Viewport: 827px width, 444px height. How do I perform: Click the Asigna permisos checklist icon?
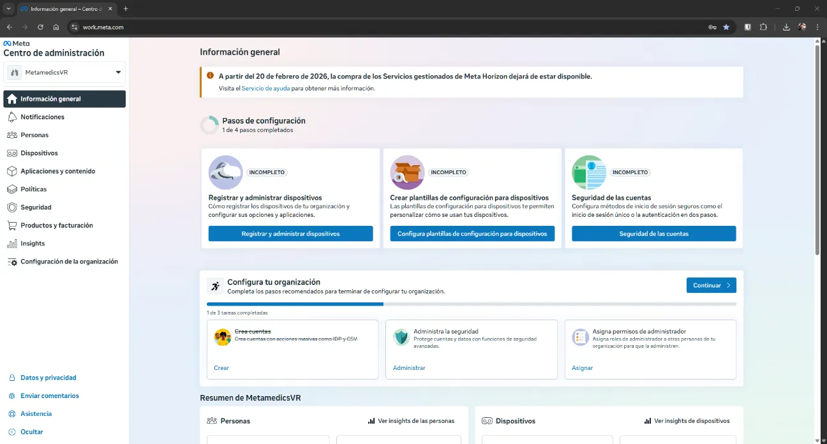point(580,337)
